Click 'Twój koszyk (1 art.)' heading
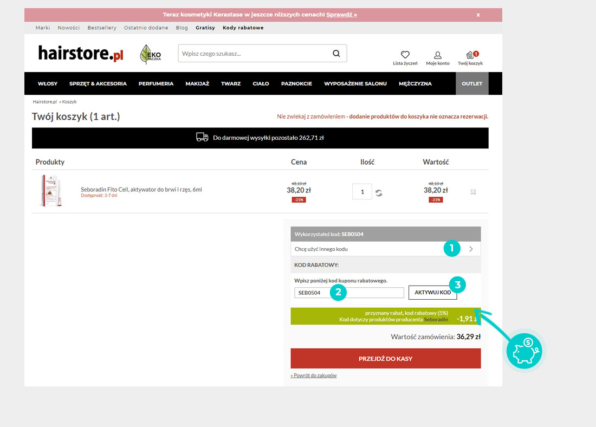Screen dimensions: 596x427 (x=76, y=117)
